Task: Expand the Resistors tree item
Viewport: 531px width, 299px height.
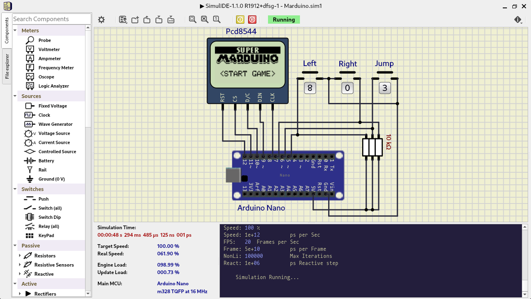Action: coord(19,256)
